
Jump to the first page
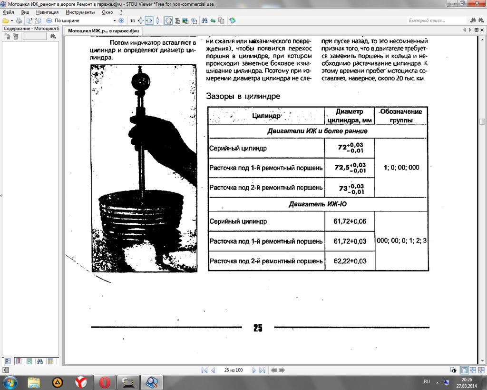[205, 370]
